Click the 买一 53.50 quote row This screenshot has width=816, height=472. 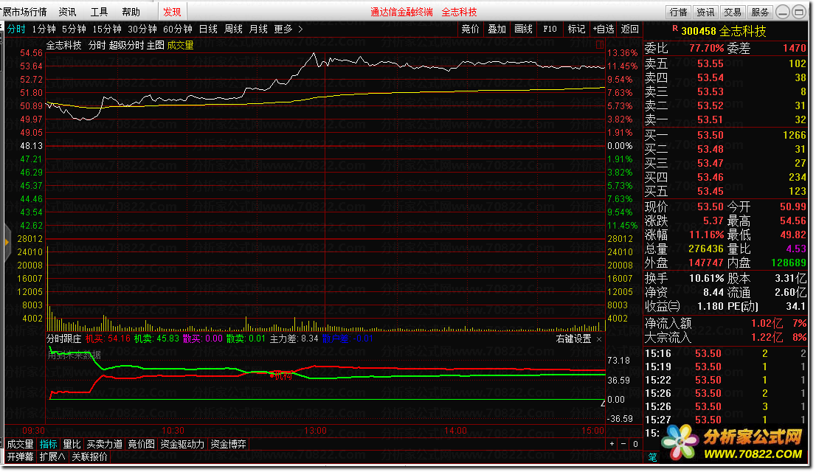tap(725, 135)
